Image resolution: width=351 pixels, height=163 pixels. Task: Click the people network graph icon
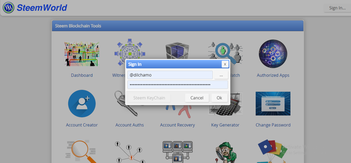(x=129, y=152)
